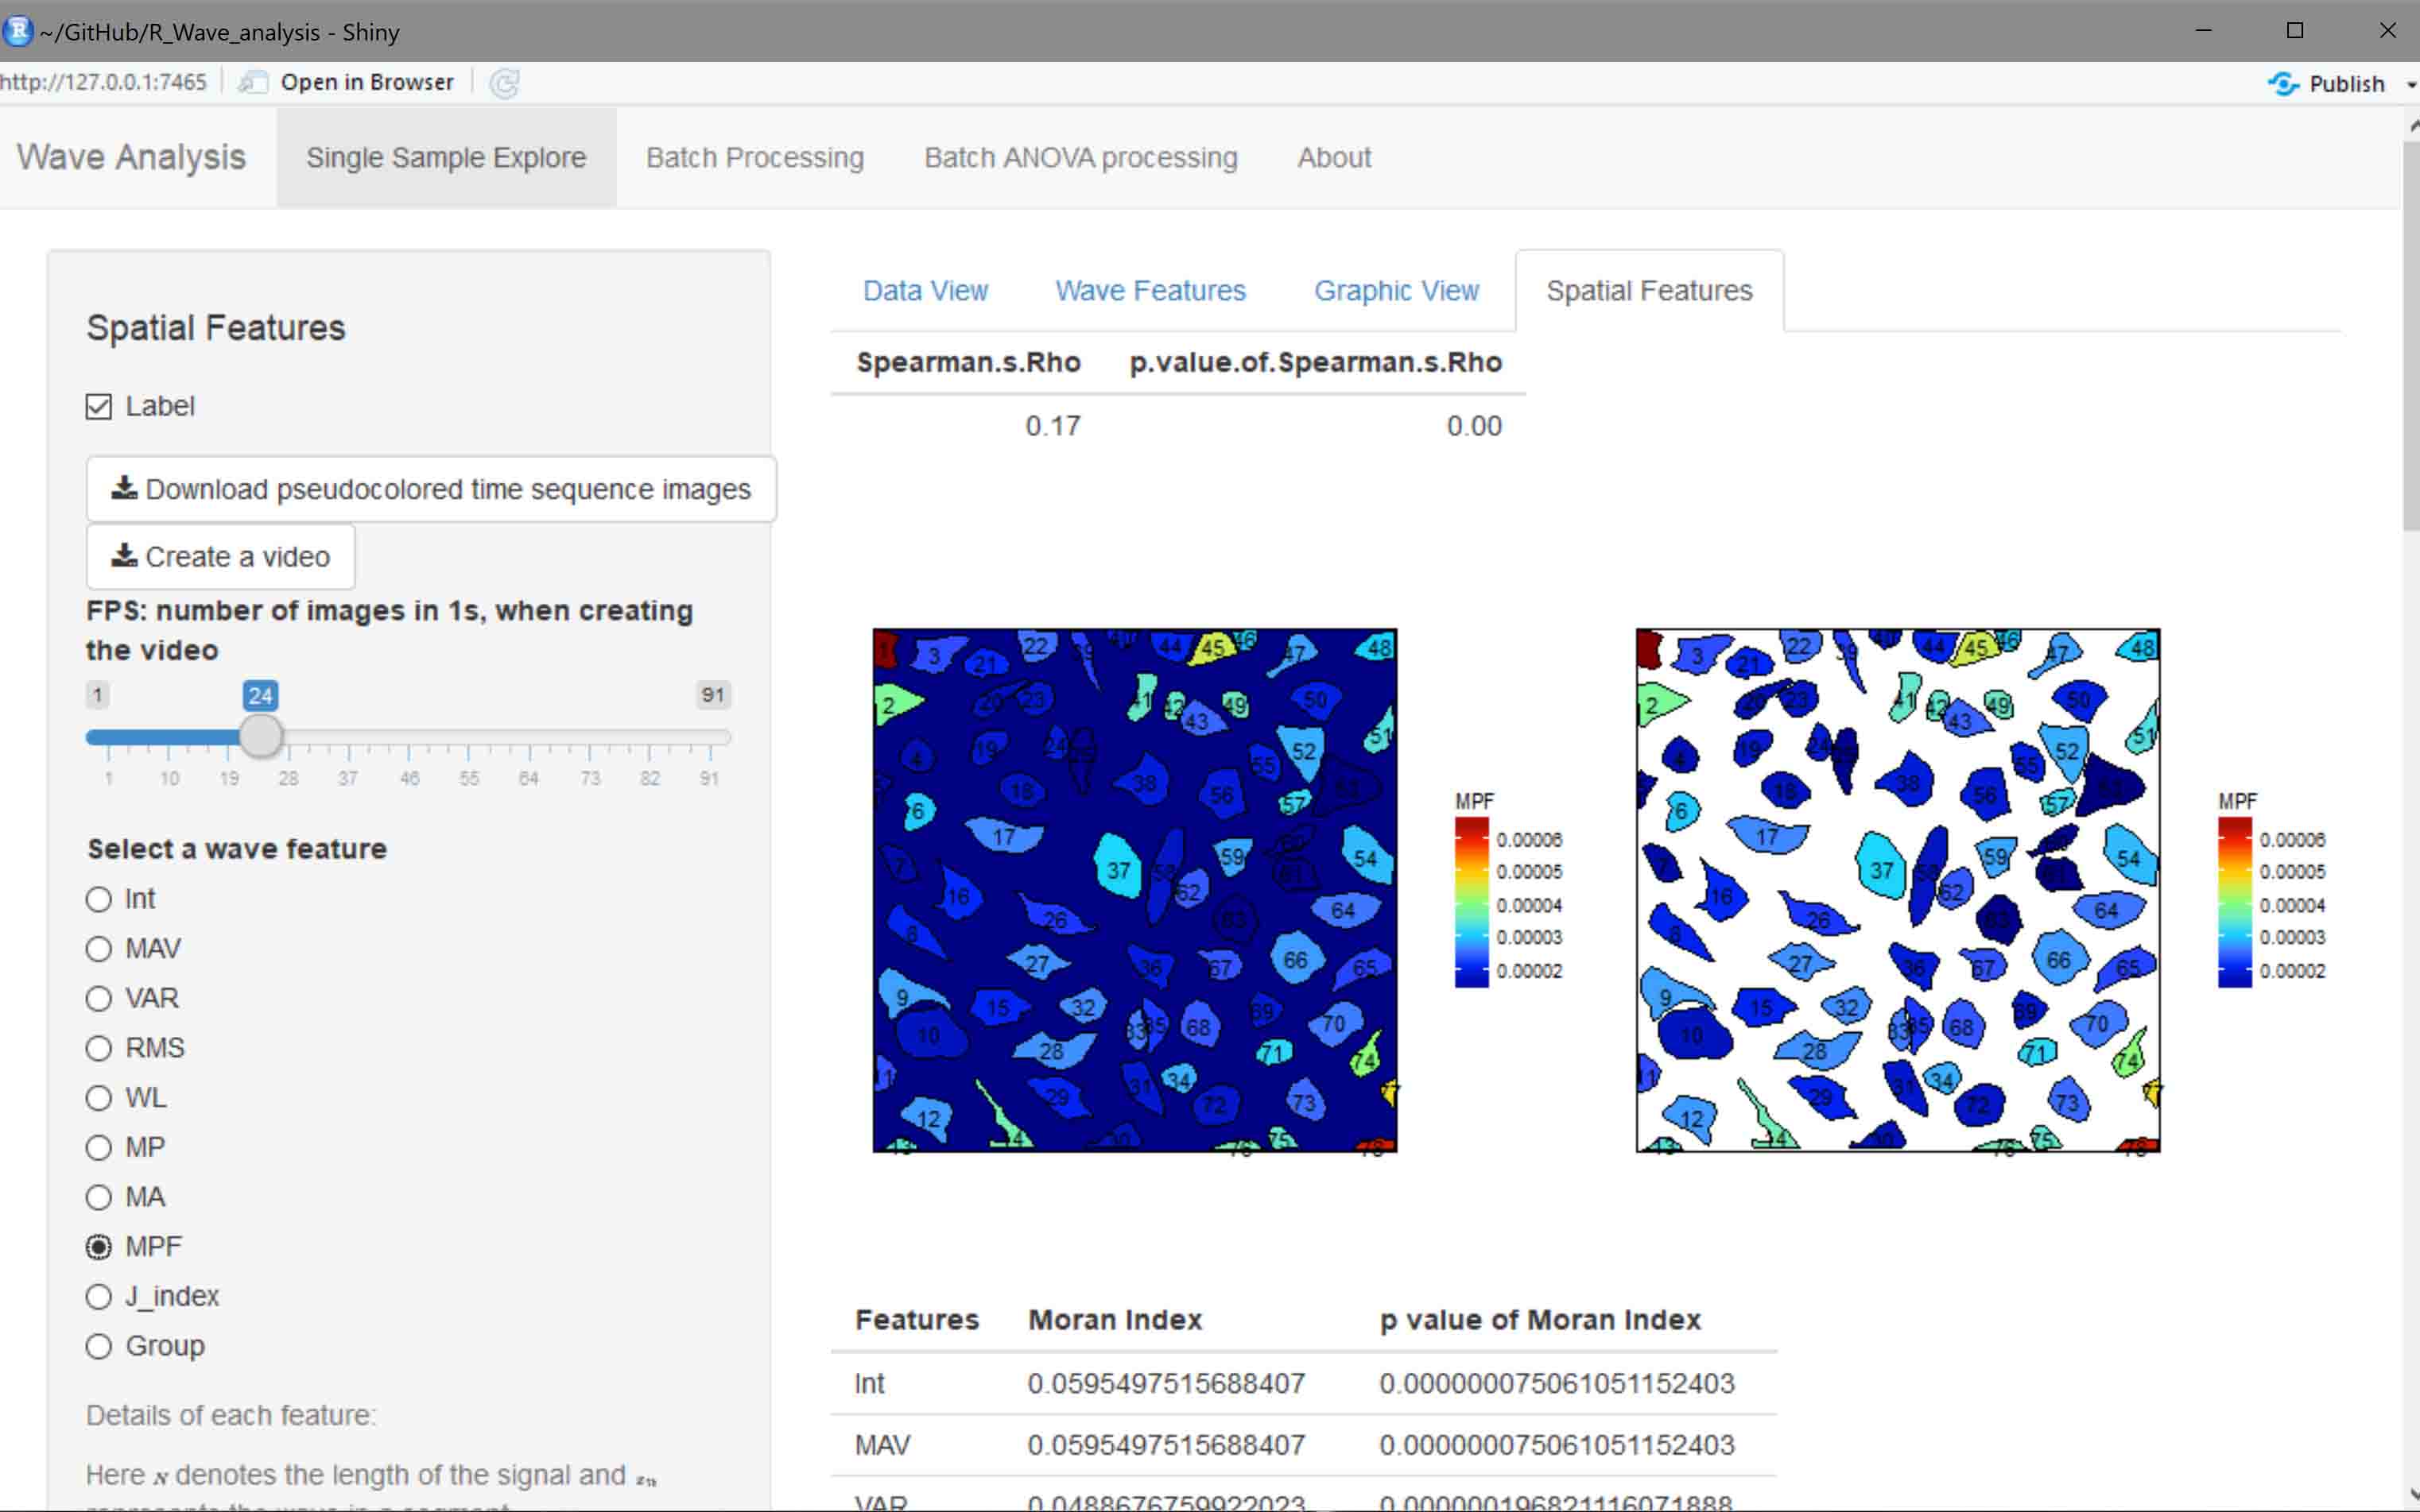Click the Int row in Moran table
Viewport: 2420px width, 1512px height.
tap(1304, 1384)
